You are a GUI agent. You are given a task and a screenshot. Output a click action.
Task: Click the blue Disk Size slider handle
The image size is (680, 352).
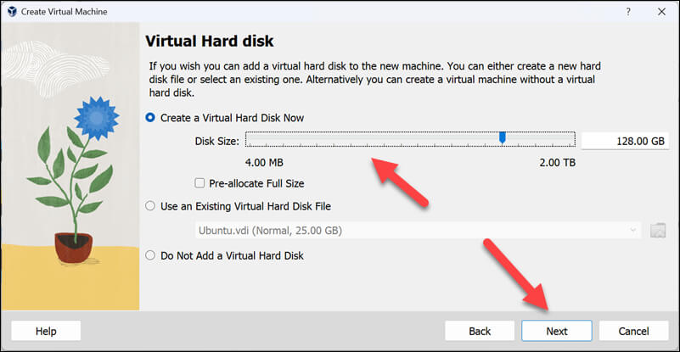[x=503, y=137]
